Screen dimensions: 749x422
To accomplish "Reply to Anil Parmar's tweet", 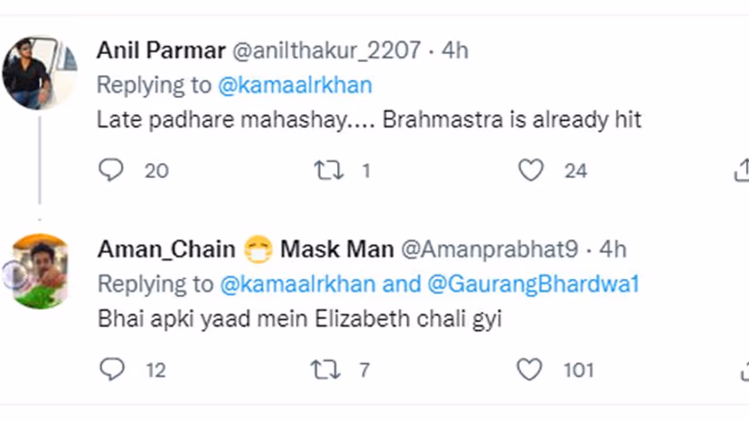I will coord(111,171).
